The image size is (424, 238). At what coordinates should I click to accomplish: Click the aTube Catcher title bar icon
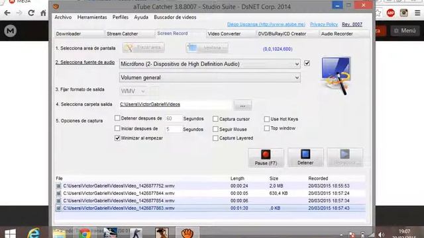[56, 7]
